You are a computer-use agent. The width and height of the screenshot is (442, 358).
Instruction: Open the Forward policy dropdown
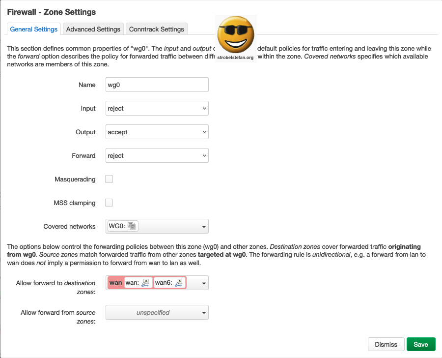pos(157,155)
